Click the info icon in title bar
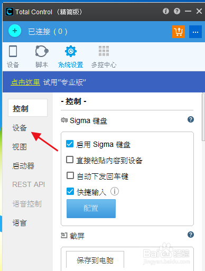The width and height of the screenshot is (205, 271). click(166, 11)
